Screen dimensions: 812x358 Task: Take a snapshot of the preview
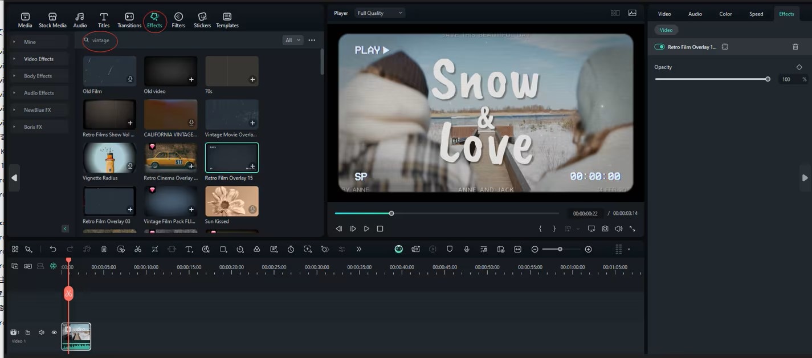pos(605,229)
